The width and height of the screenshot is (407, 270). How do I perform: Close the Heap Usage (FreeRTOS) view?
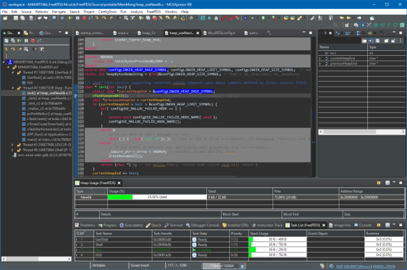pos(119,183)
